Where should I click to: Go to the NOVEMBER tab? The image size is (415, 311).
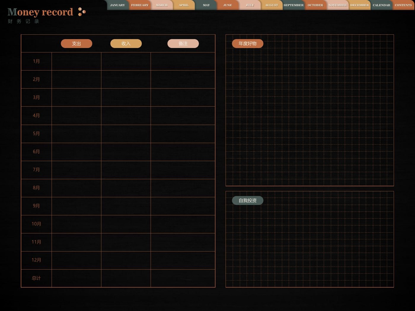[x=338, y=5]
